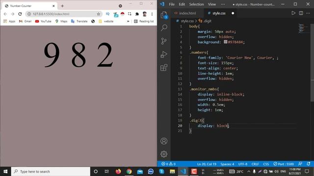
Task: Click the feedback icon in status bar
Action: coord(300,164)
